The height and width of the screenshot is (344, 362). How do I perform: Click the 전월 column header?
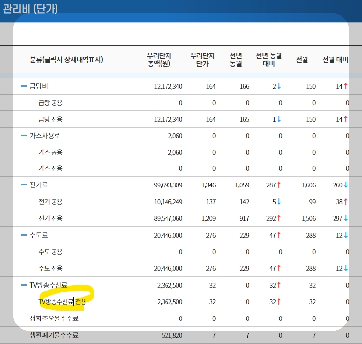(302, 60)
